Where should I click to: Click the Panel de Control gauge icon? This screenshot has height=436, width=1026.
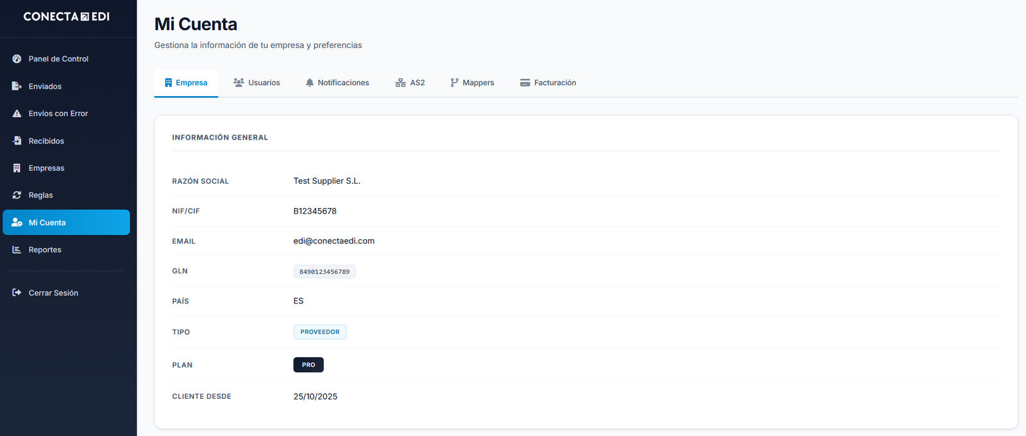17,59
